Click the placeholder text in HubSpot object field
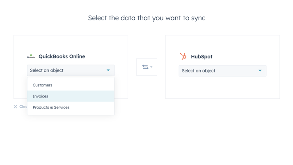The width and height of the screenshot is (293, 165). click(x=199, y=71)
